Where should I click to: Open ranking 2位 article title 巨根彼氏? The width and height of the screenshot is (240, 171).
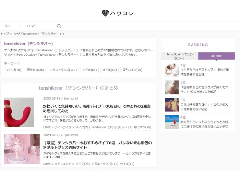pyautogui.click(x=204, y=90)
